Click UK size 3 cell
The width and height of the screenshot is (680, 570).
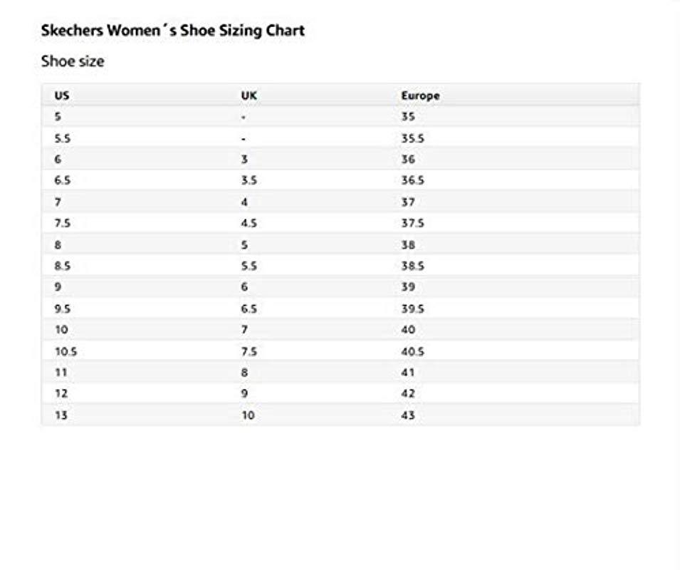click(244, 159)
